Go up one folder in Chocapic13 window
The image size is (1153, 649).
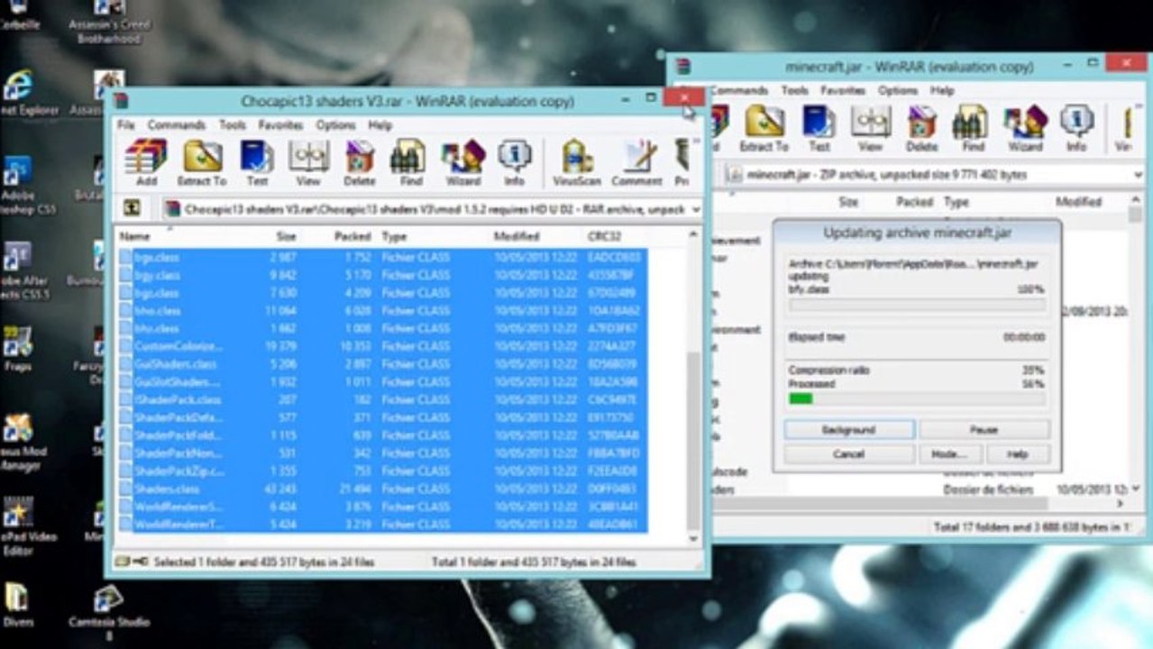coord(132,208)
